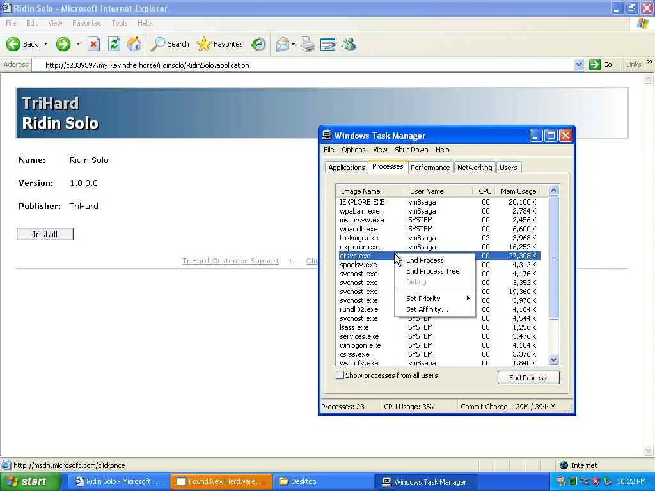
Task: Expand the Address bar URL dropdown
Action: (578, 65)
